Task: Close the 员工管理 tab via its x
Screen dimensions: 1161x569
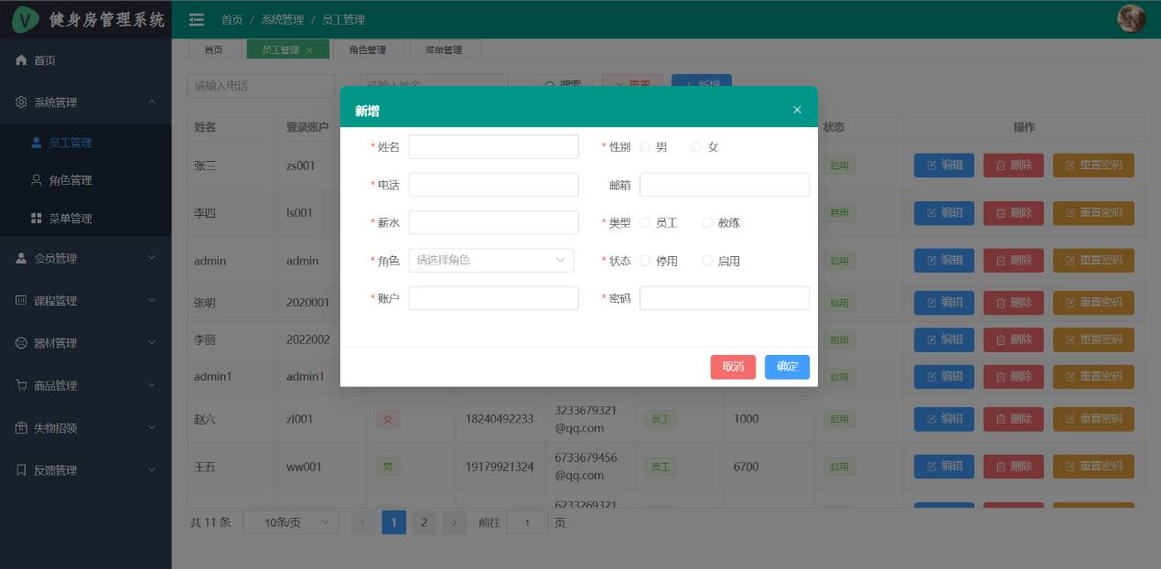Action: (x=309, y=50)
